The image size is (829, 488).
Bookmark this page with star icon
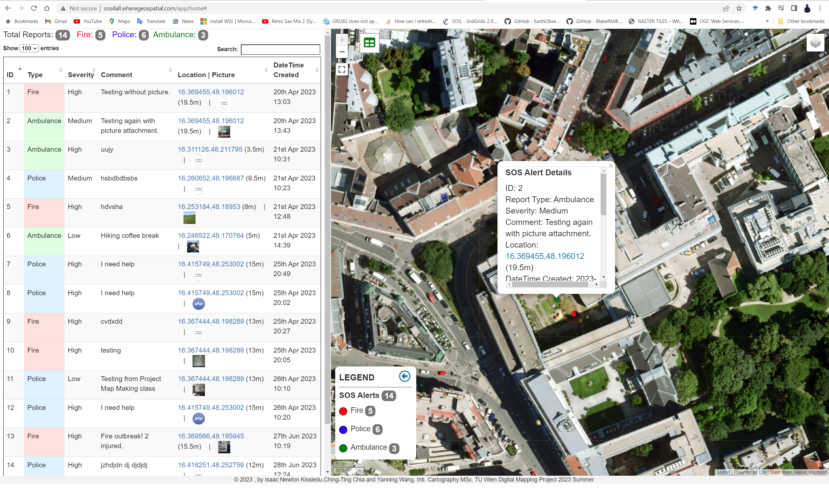tap(739, 8)
